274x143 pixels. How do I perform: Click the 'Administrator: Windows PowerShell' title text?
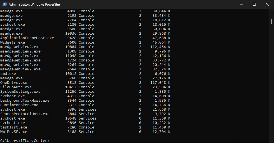coord(35,4)
